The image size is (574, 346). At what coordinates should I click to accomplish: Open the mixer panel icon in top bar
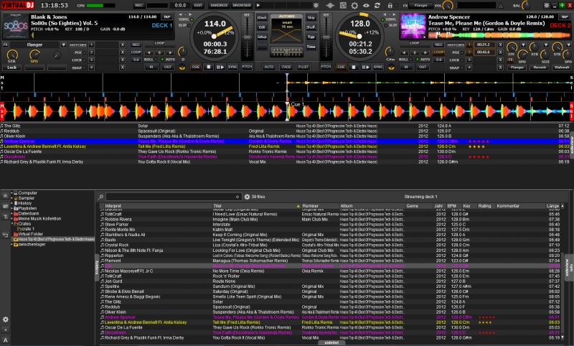pos(343,6)
